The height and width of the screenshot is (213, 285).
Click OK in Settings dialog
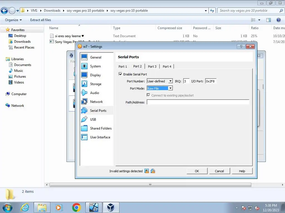(197, 171)
